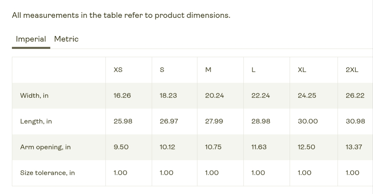Click the 2XL arm opening value 13.37

[x=354, y=147]
